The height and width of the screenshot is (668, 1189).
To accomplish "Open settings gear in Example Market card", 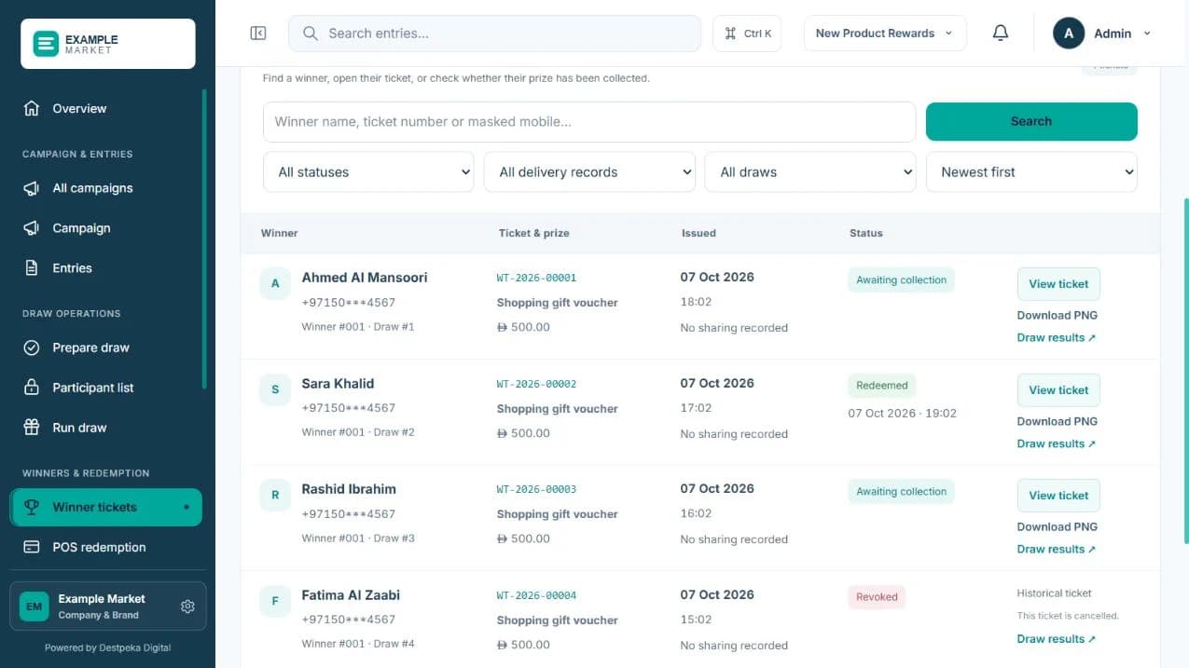I will click(x=187, y=607).
